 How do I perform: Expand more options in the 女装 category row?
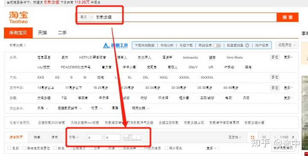point(288,98)
